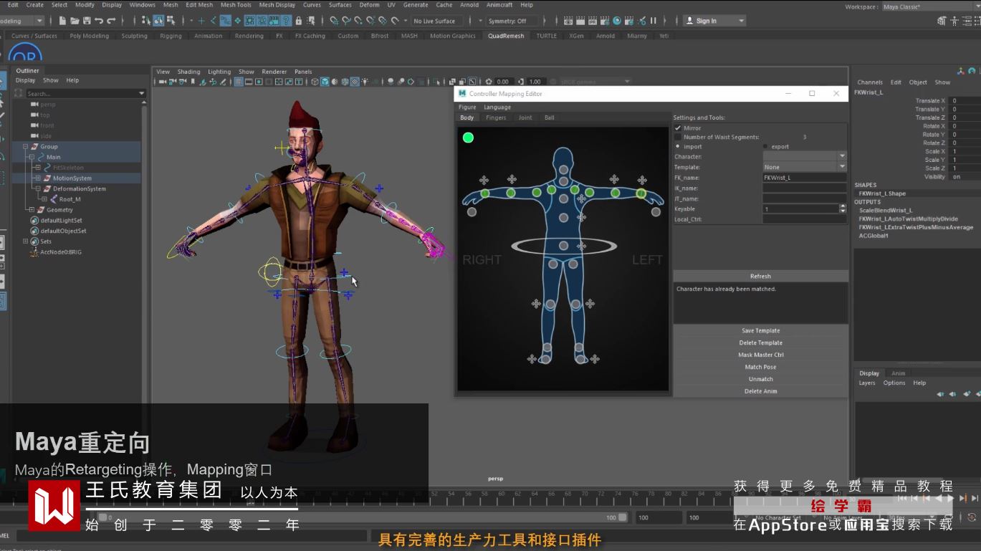Click the left wrist controller node
Screen dimensions: 981x551
tap(641, 193)
